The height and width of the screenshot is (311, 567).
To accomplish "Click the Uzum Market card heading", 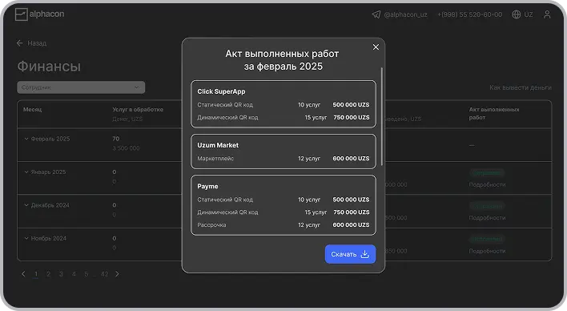I will [x=218, y=145].
